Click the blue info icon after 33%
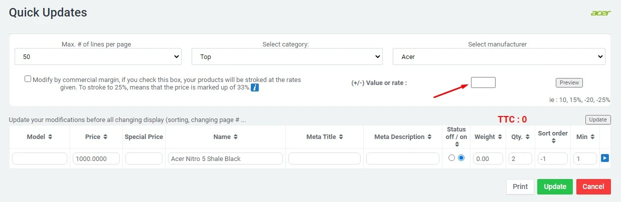621x202 pixels. [255, 88]
